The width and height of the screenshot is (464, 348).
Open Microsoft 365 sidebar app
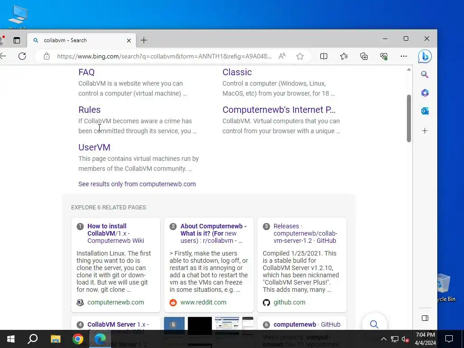[425, 92]
